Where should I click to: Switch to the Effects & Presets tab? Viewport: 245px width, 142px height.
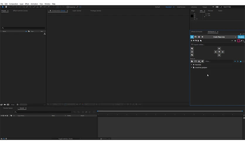pyautogui.click(x=197, y=32)
